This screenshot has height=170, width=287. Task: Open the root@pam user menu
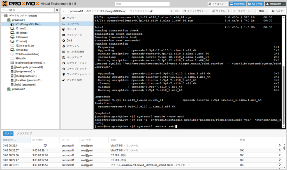275,4
